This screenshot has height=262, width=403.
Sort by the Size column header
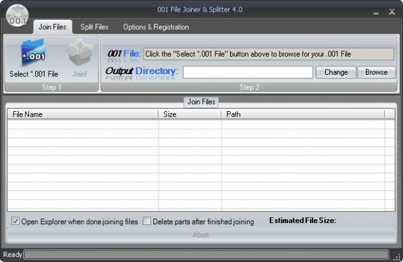click(190, 114)
